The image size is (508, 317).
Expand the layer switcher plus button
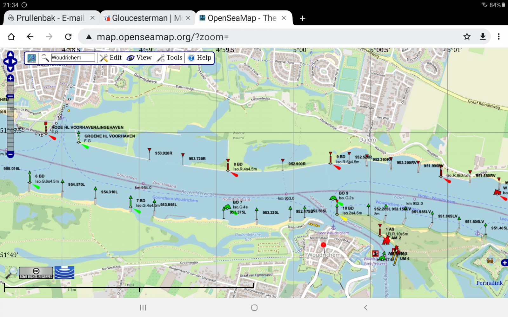[x=504, y=263]
